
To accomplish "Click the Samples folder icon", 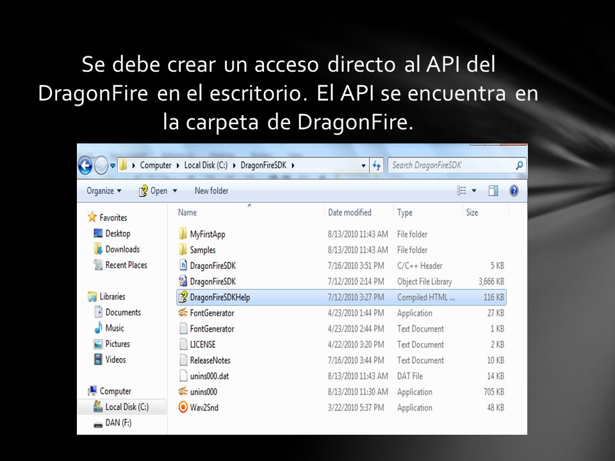I will 183,250.
